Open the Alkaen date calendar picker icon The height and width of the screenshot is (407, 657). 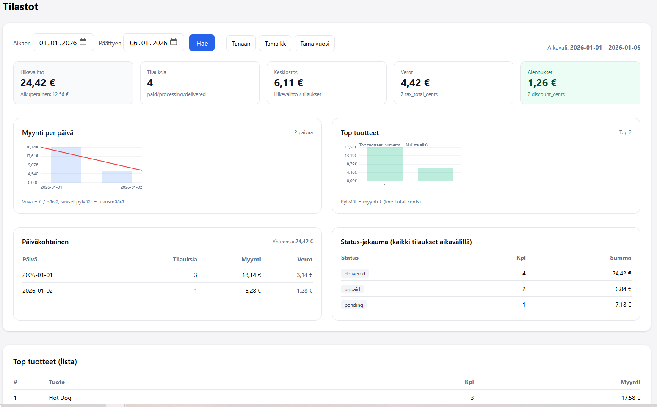[83, 42]
